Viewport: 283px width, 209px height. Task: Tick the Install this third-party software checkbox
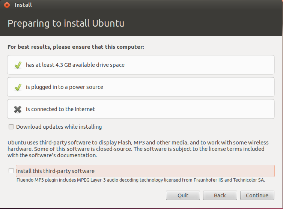tap(11, 171)
